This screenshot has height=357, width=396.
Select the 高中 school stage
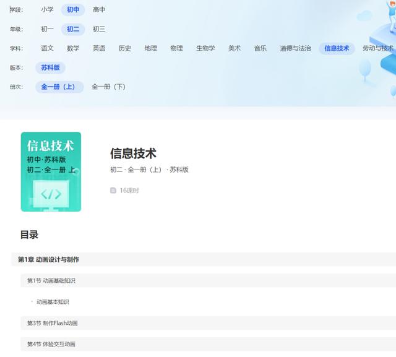pyautogui.click(x=99, y=10)
